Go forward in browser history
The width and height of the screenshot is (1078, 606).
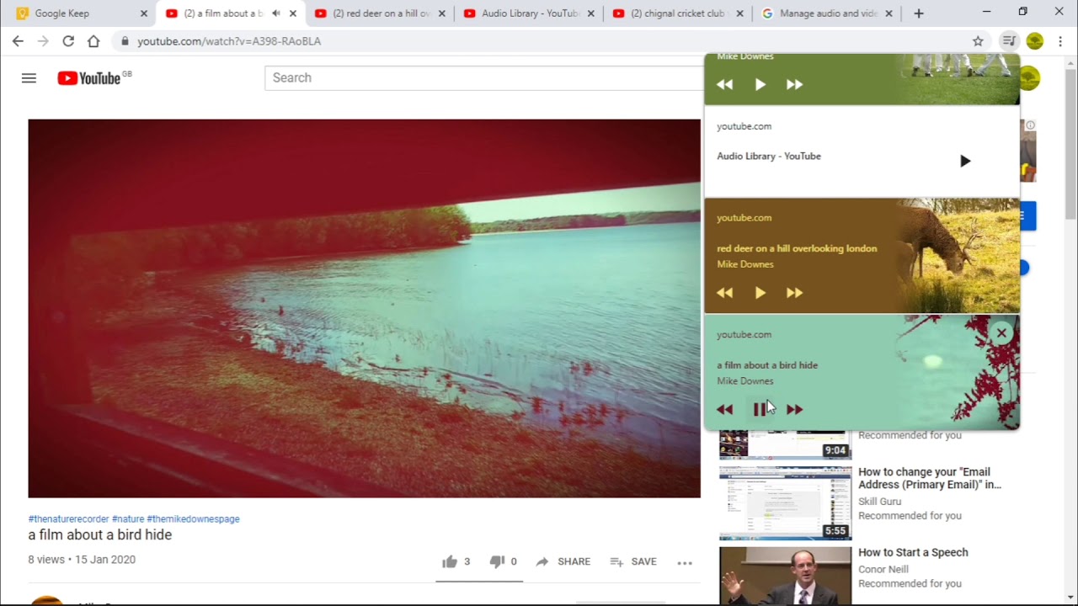click(x=43, y=41)
